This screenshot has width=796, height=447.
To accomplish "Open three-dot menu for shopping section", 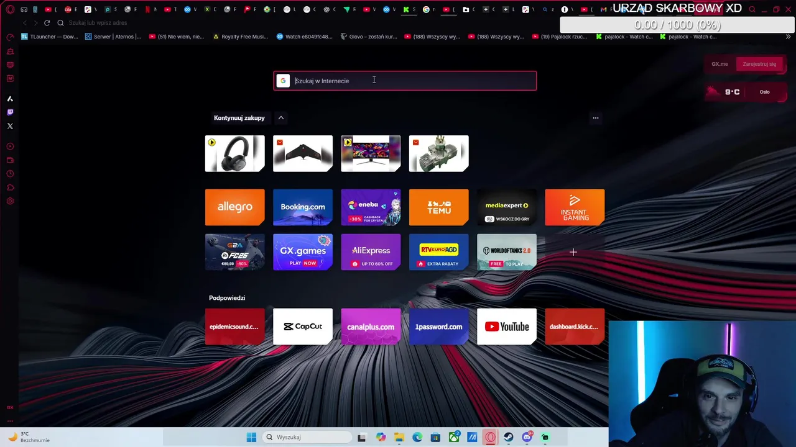I will click(x=595, y=118).
